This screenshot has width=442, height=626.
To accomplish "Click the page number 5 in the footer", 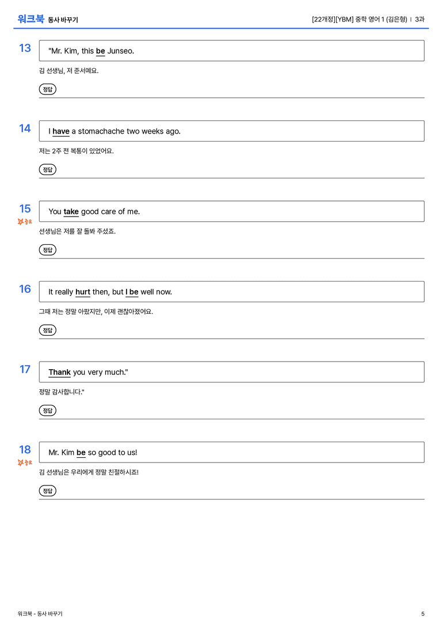I will (423, 614).
